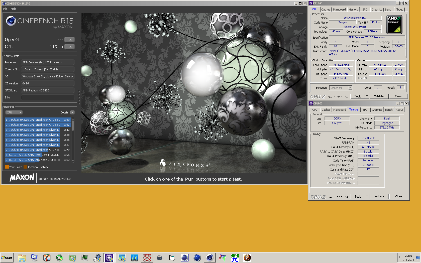Expand ranking Details arrow button
This screenshot has height=263, width=421.
click(72, 112)
